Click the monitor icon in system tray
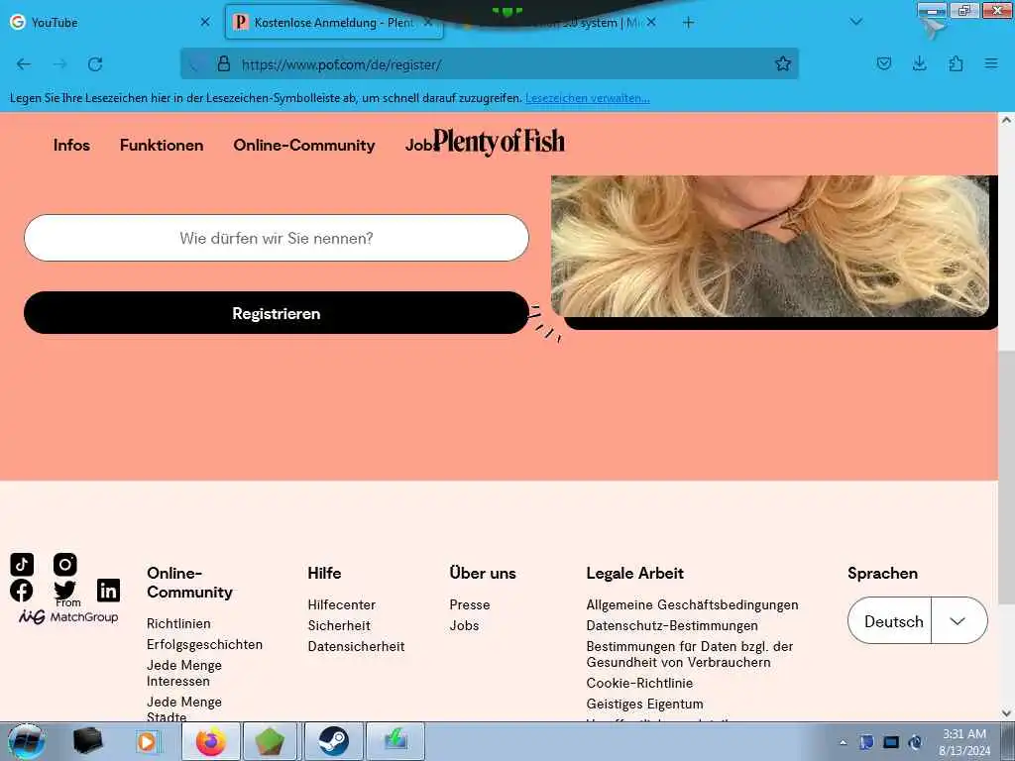Viewport: 1015px width, 761px height. (891, 742)
